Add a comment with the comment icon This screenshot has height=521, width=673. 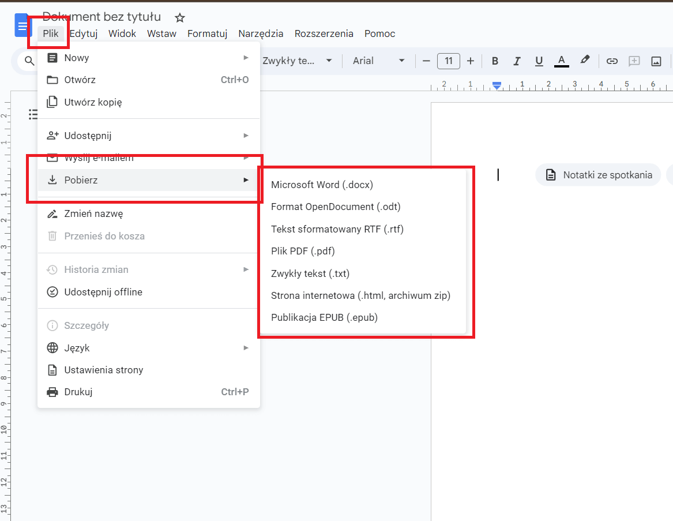coord(634,61)
